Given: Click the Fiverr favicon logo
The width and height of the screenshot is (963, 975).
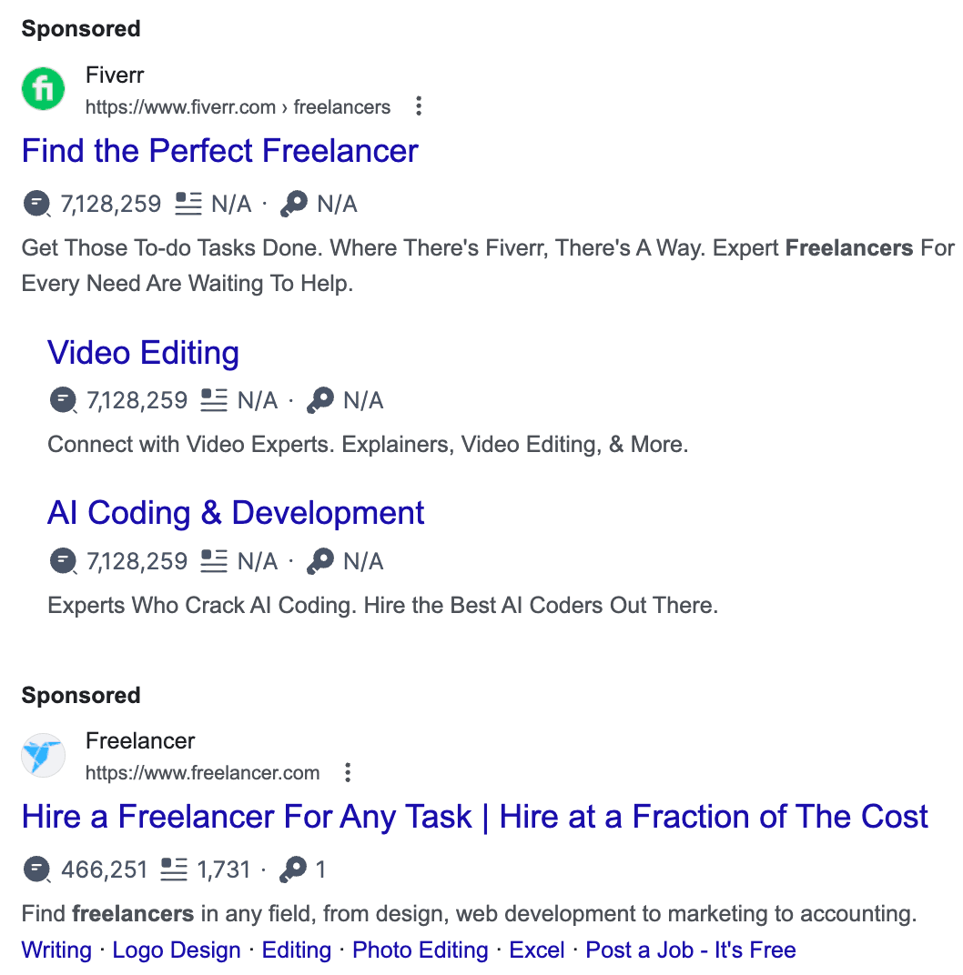Looking at the screenshot, I should pyautogui.click(x=43, y=88).
